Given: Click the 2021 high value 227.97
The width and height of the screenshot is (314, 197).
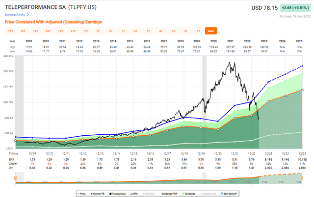Looking at the screenshot, I should (x=230, y=47).
